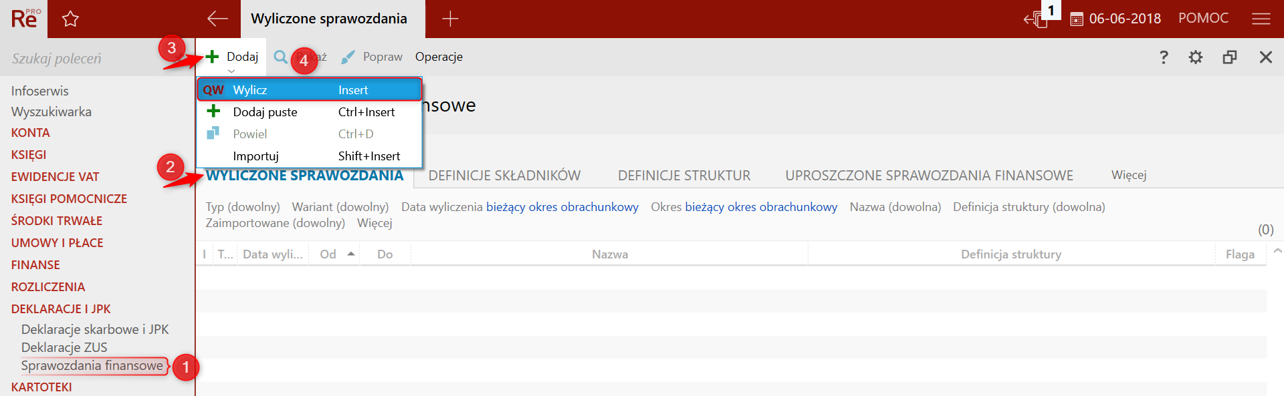The width and height of the screenshot is (1284, 396).
Task: Open the Operacje menu
Action: click(x=439, y=57)
